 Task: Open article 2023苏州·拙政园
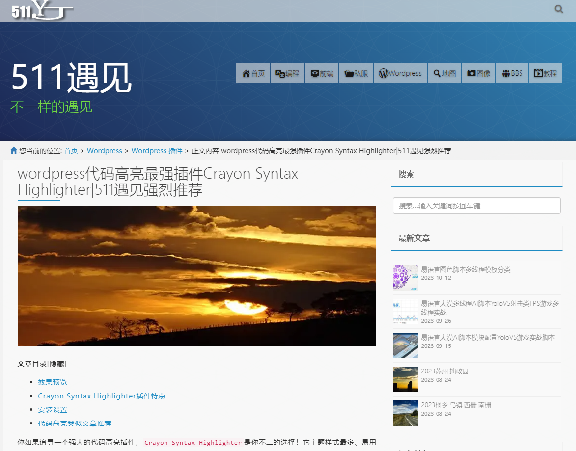(445, 371)
